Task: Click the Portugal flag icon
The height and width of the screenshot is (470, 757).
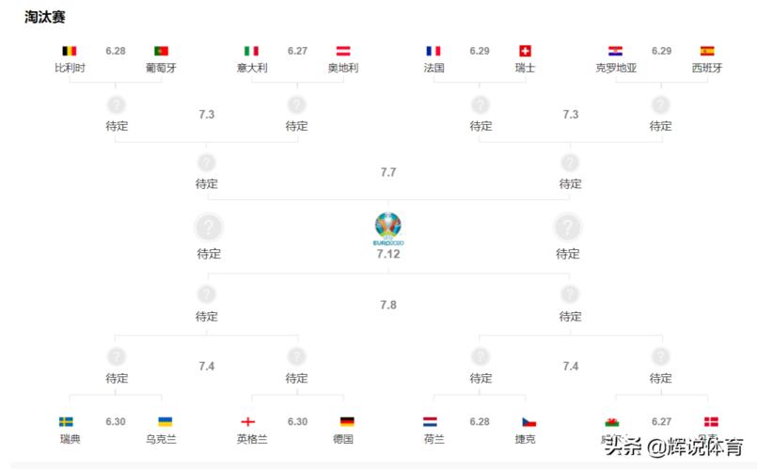Action: pyautogui.click(x=161, y=51)
